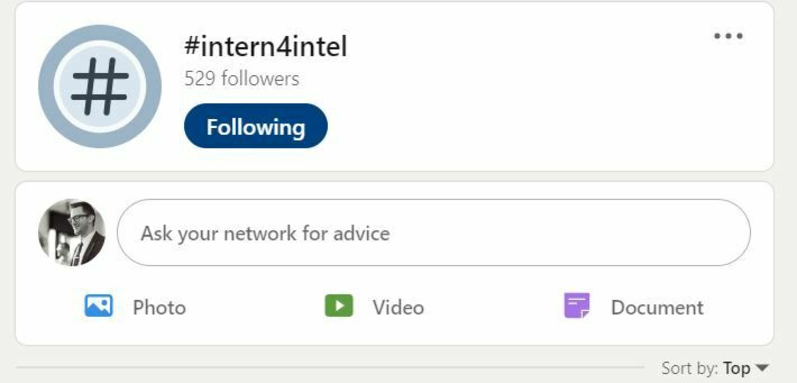Viewport: 797px width, 383px height.
Task: Open the 529 followers count
Action: click(x=242, y=79)
